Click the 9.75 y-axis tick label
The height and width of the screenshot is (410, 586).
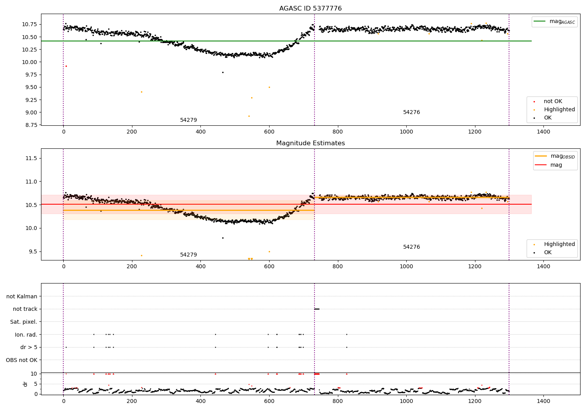[x=31, y=75]
